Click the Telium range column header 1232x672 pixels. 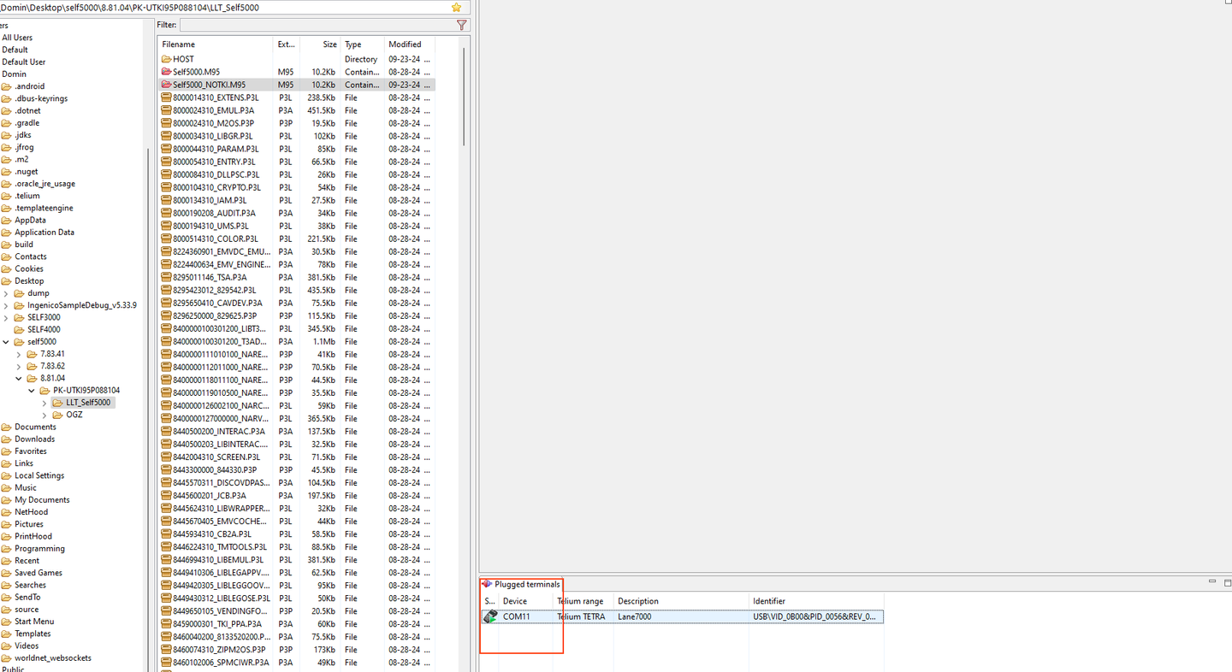click(x=580, y=601)
